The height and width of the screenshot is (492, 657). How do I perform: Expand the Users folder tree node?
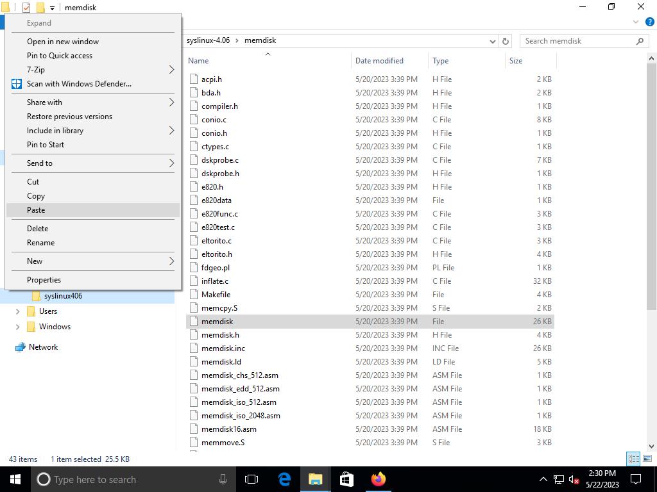click(17, 311)
